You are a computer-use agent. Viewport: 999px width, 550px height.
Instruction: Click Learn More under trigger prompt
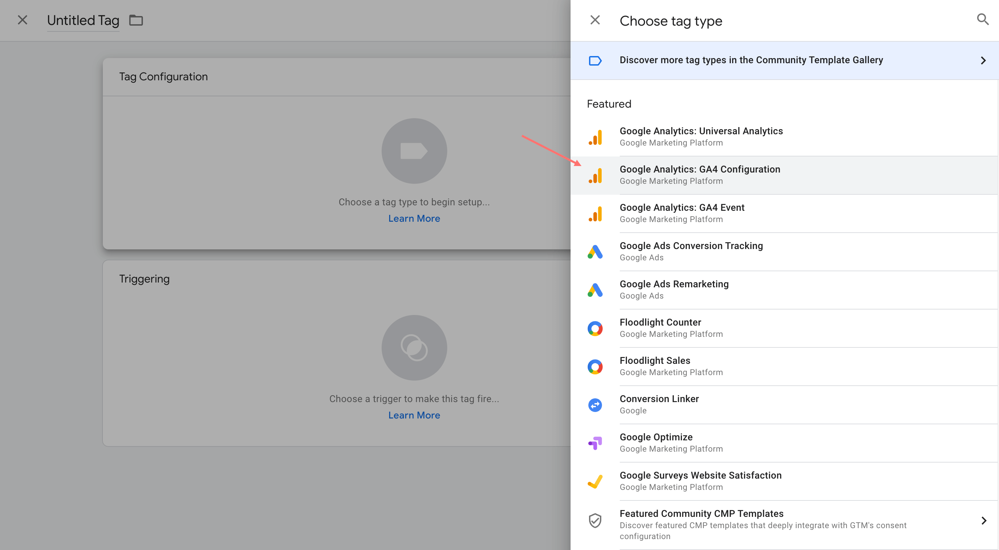click(414, 415)
